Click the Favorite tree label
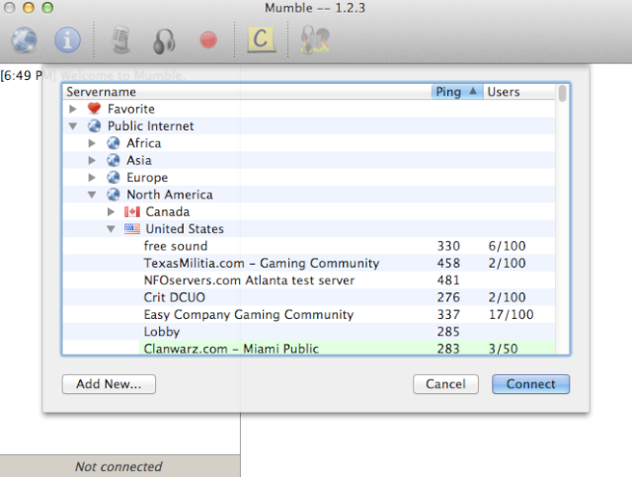This screenshot has height=477, width=632. pyautogui.click(x=131, y=109)
